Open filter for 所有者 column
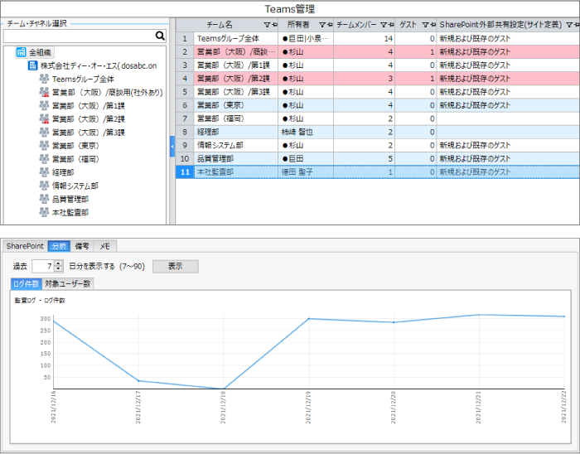Image resolution: width=580 pixels, height=454 pixels. [322, 25]
